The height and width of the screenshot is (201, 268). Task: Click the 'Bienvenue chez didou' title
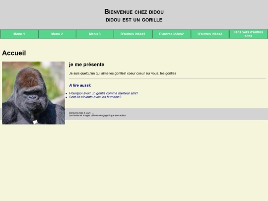point(134,12)
